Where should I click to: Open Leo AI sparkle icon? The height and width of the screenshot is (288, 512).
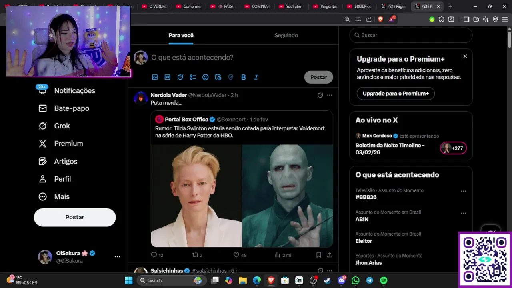pos(486,19)
